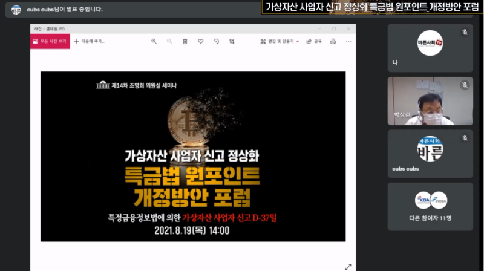Click muted mic icon on cubs cubs tile
This screenshot has height=271, width=484.
[x=465, y=138]
